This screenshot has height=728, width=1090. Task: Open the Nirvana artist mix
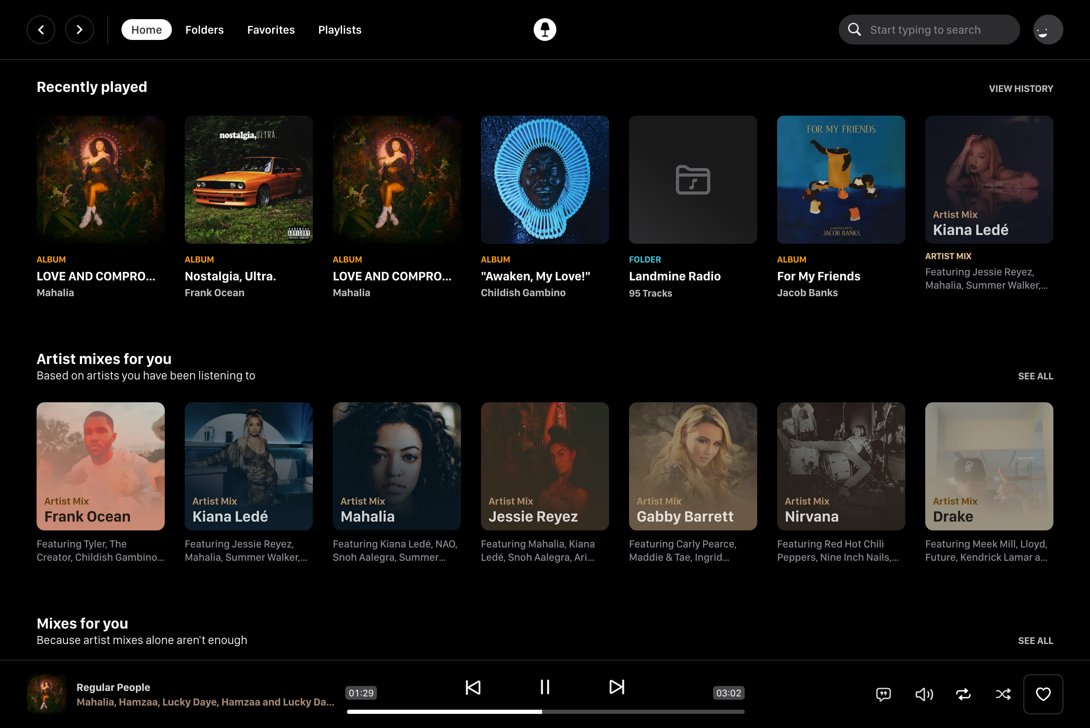point(841,466)
